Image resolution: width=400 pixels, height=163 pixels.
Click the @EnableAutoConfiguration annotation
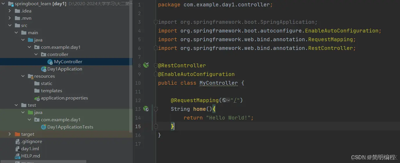point(196,74)
